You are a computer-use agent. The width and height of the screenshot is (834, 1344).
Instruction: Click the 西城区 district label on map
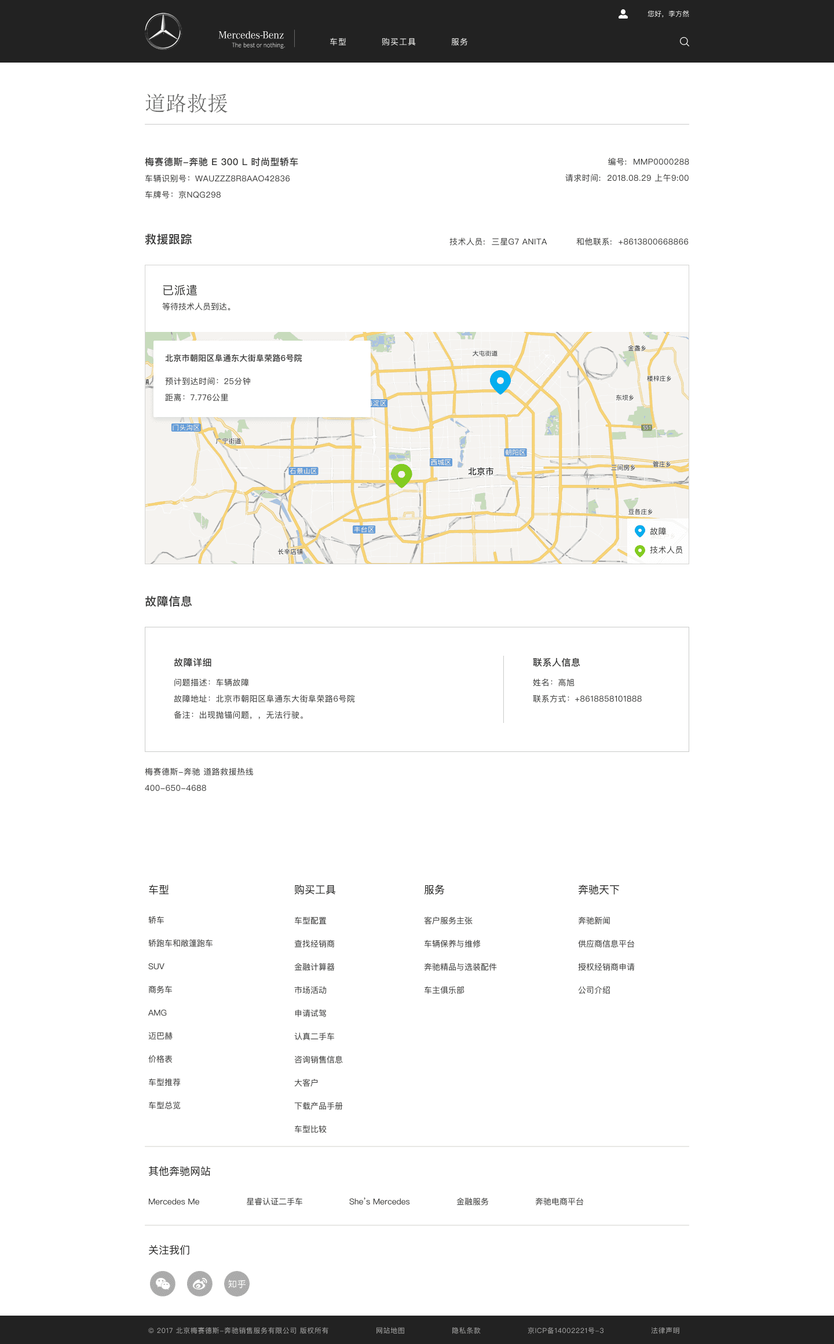pyautogui.click(x=441, y=462)
